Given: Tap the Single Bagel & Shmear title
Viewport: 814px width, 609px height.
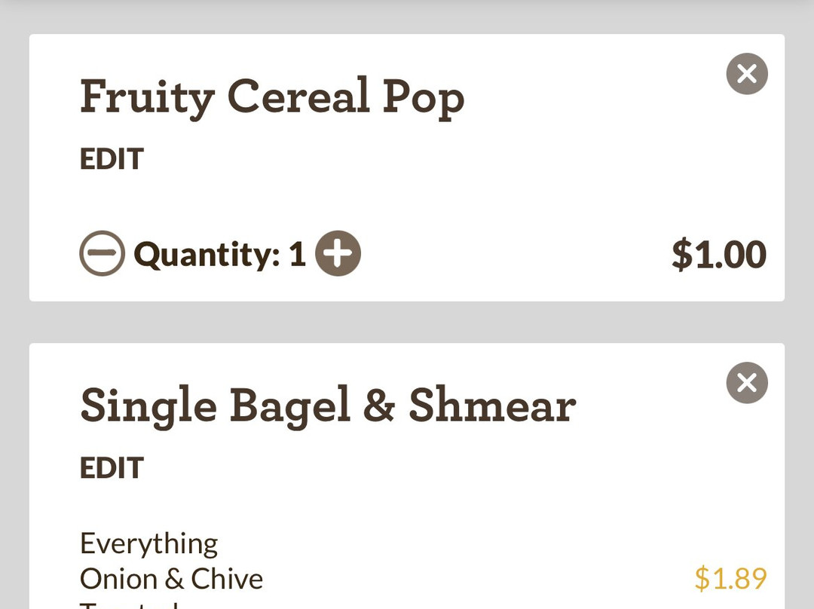Looking at the screenshot, I should 328,406.
